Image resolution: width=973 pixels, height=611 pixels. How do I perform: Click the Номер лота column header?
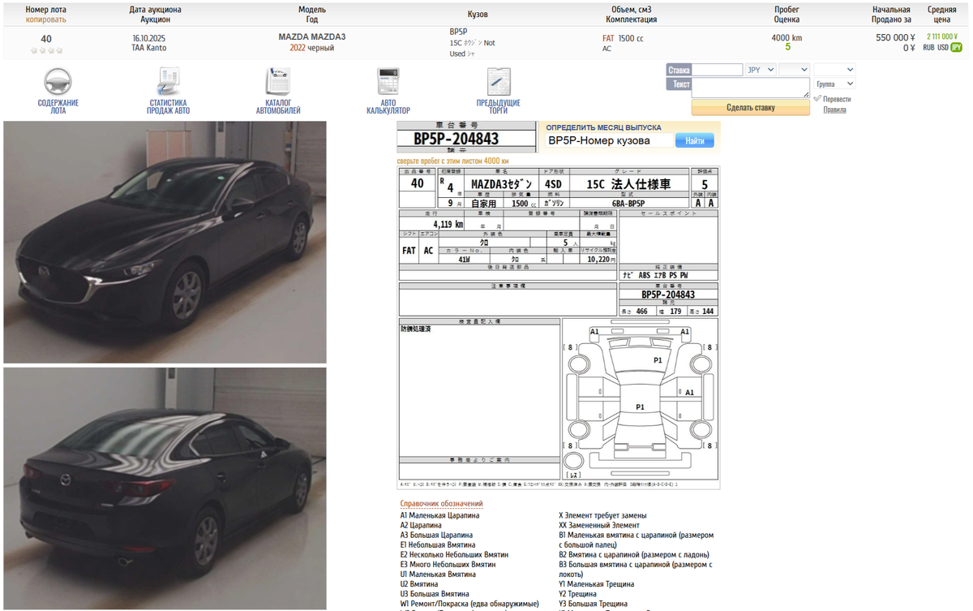[x=46, y=10]
